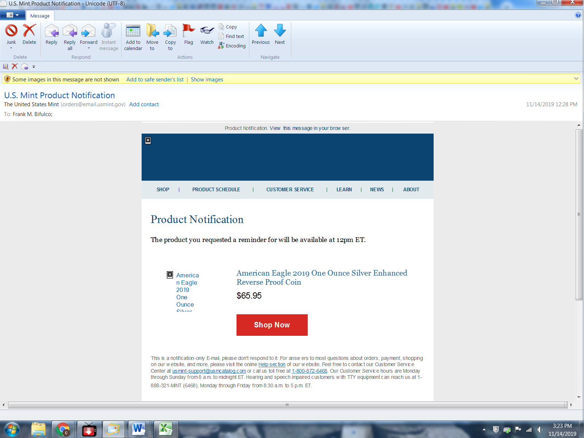Open SHOP navigation link

coord(163,189)
